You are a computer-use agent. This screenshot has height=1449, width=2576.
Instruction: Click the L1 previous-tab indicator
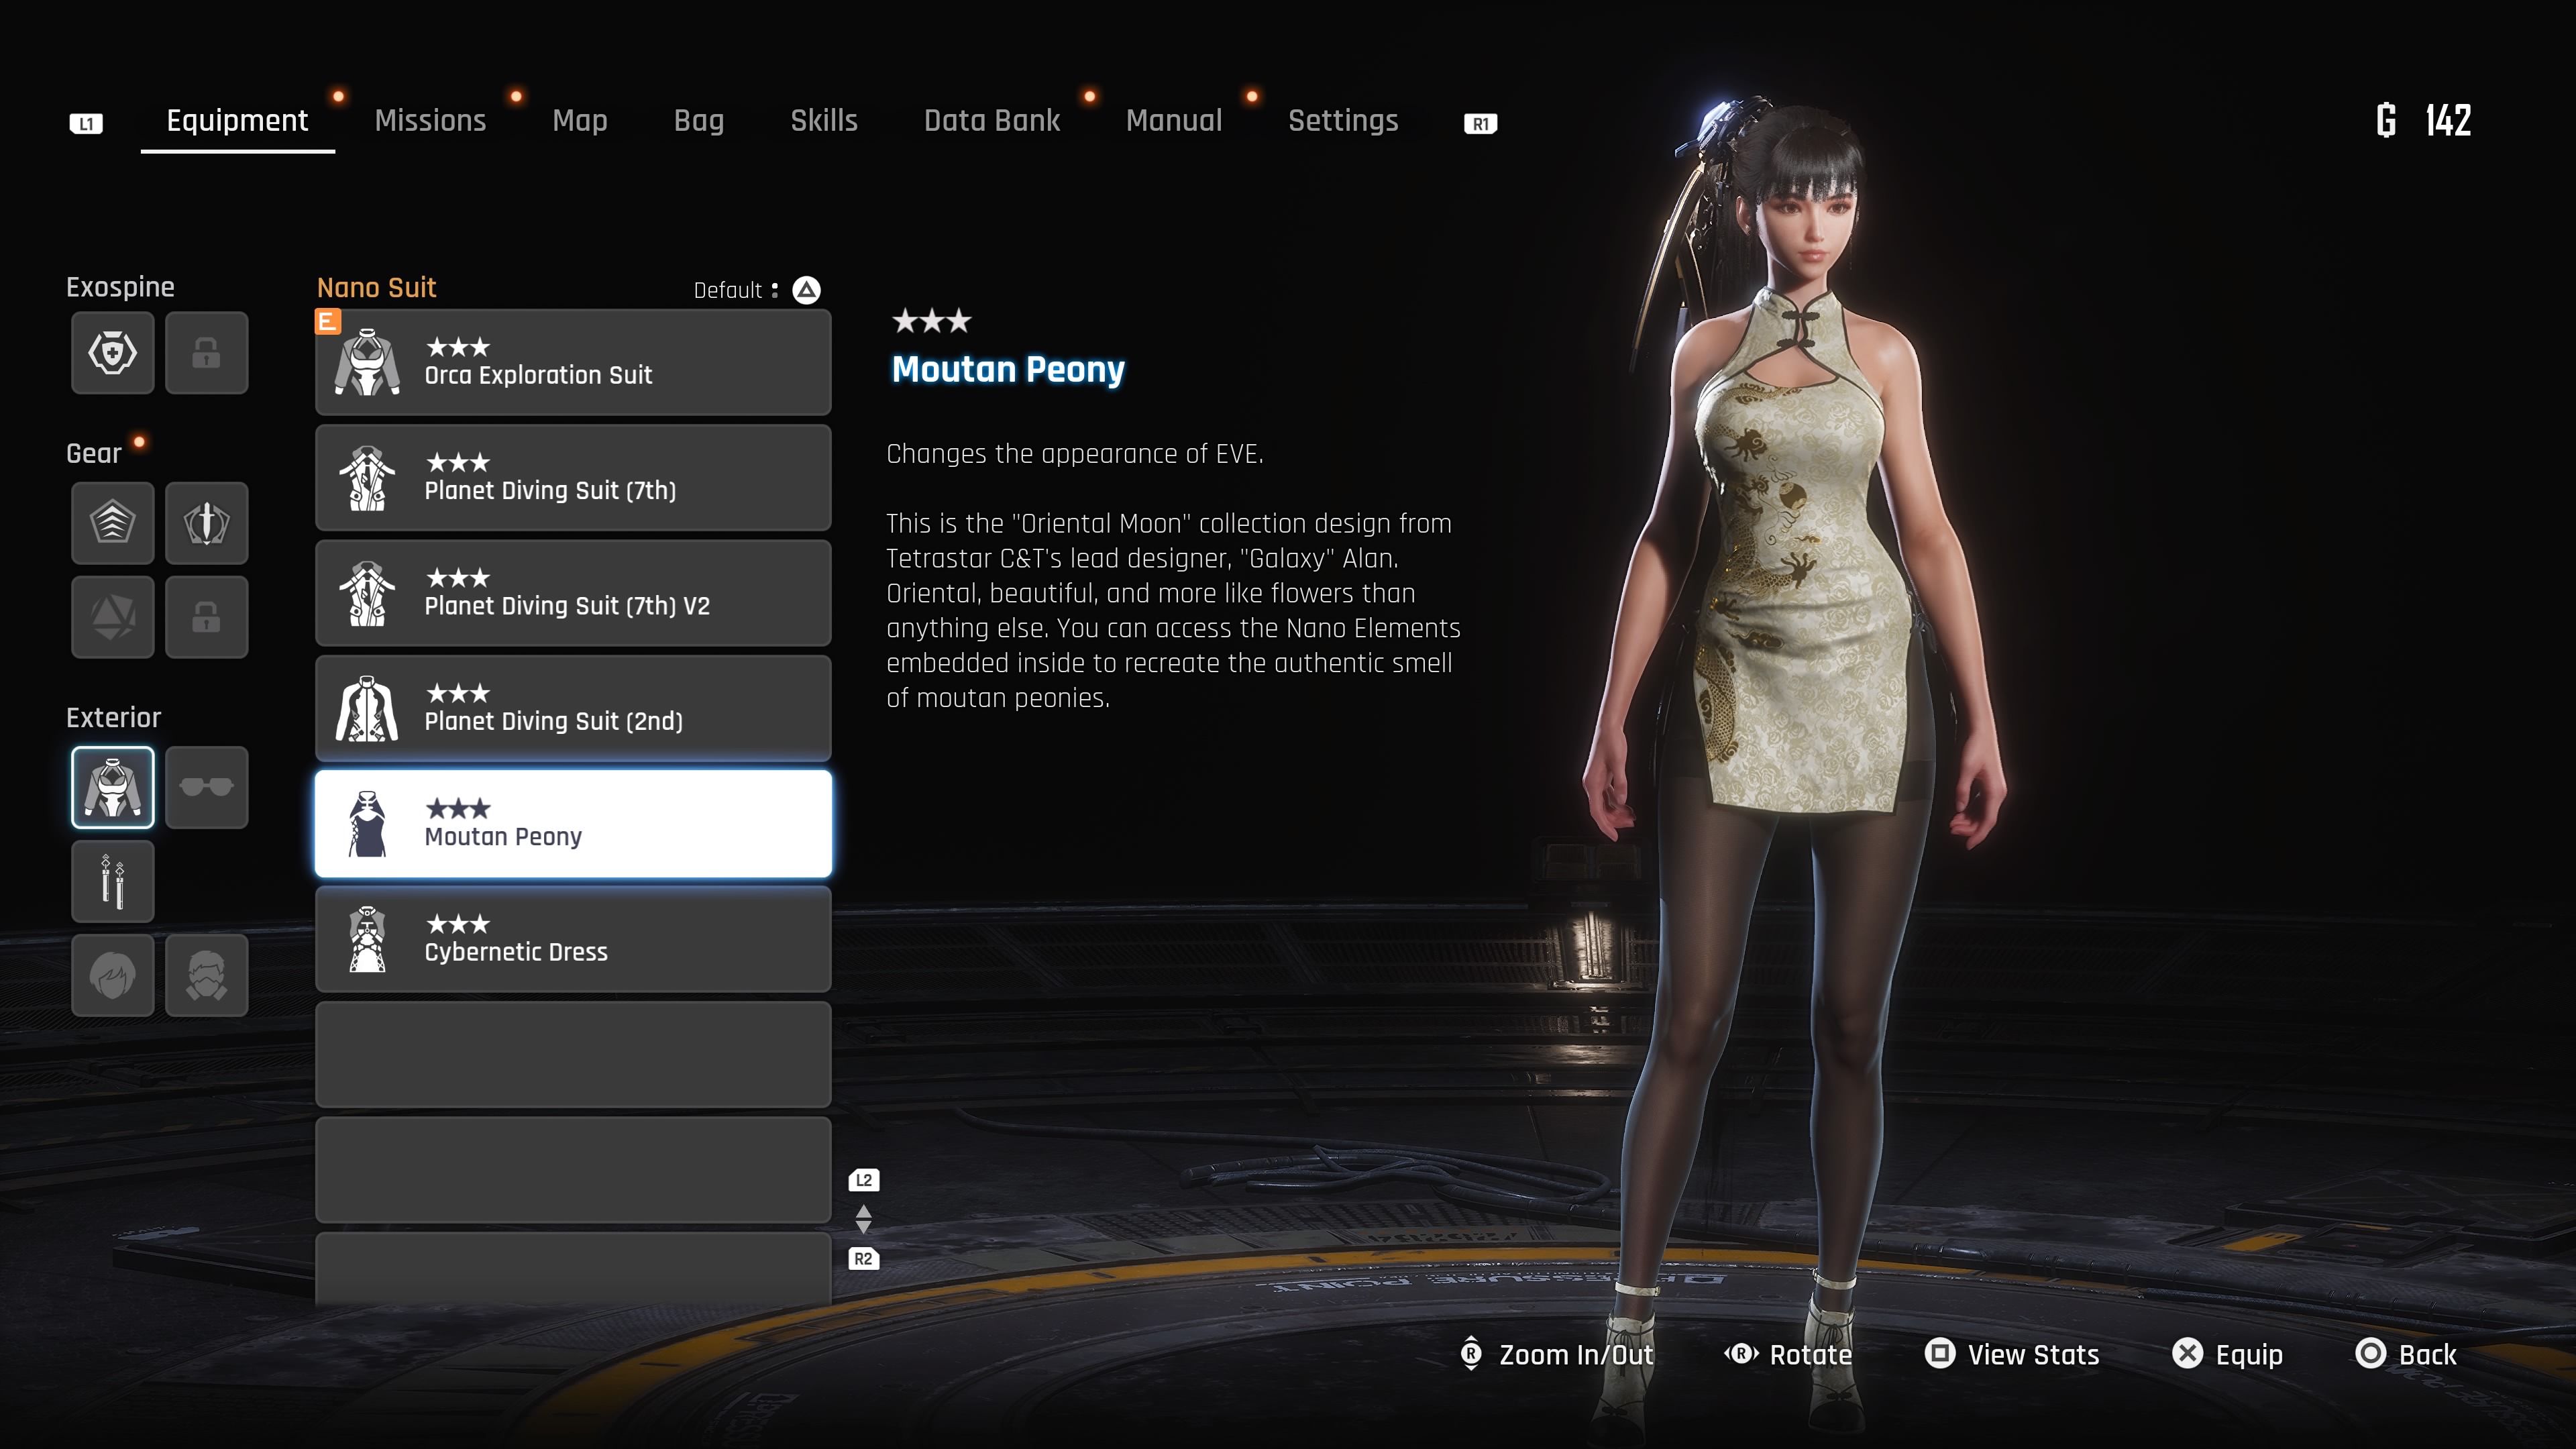(86, 123)
